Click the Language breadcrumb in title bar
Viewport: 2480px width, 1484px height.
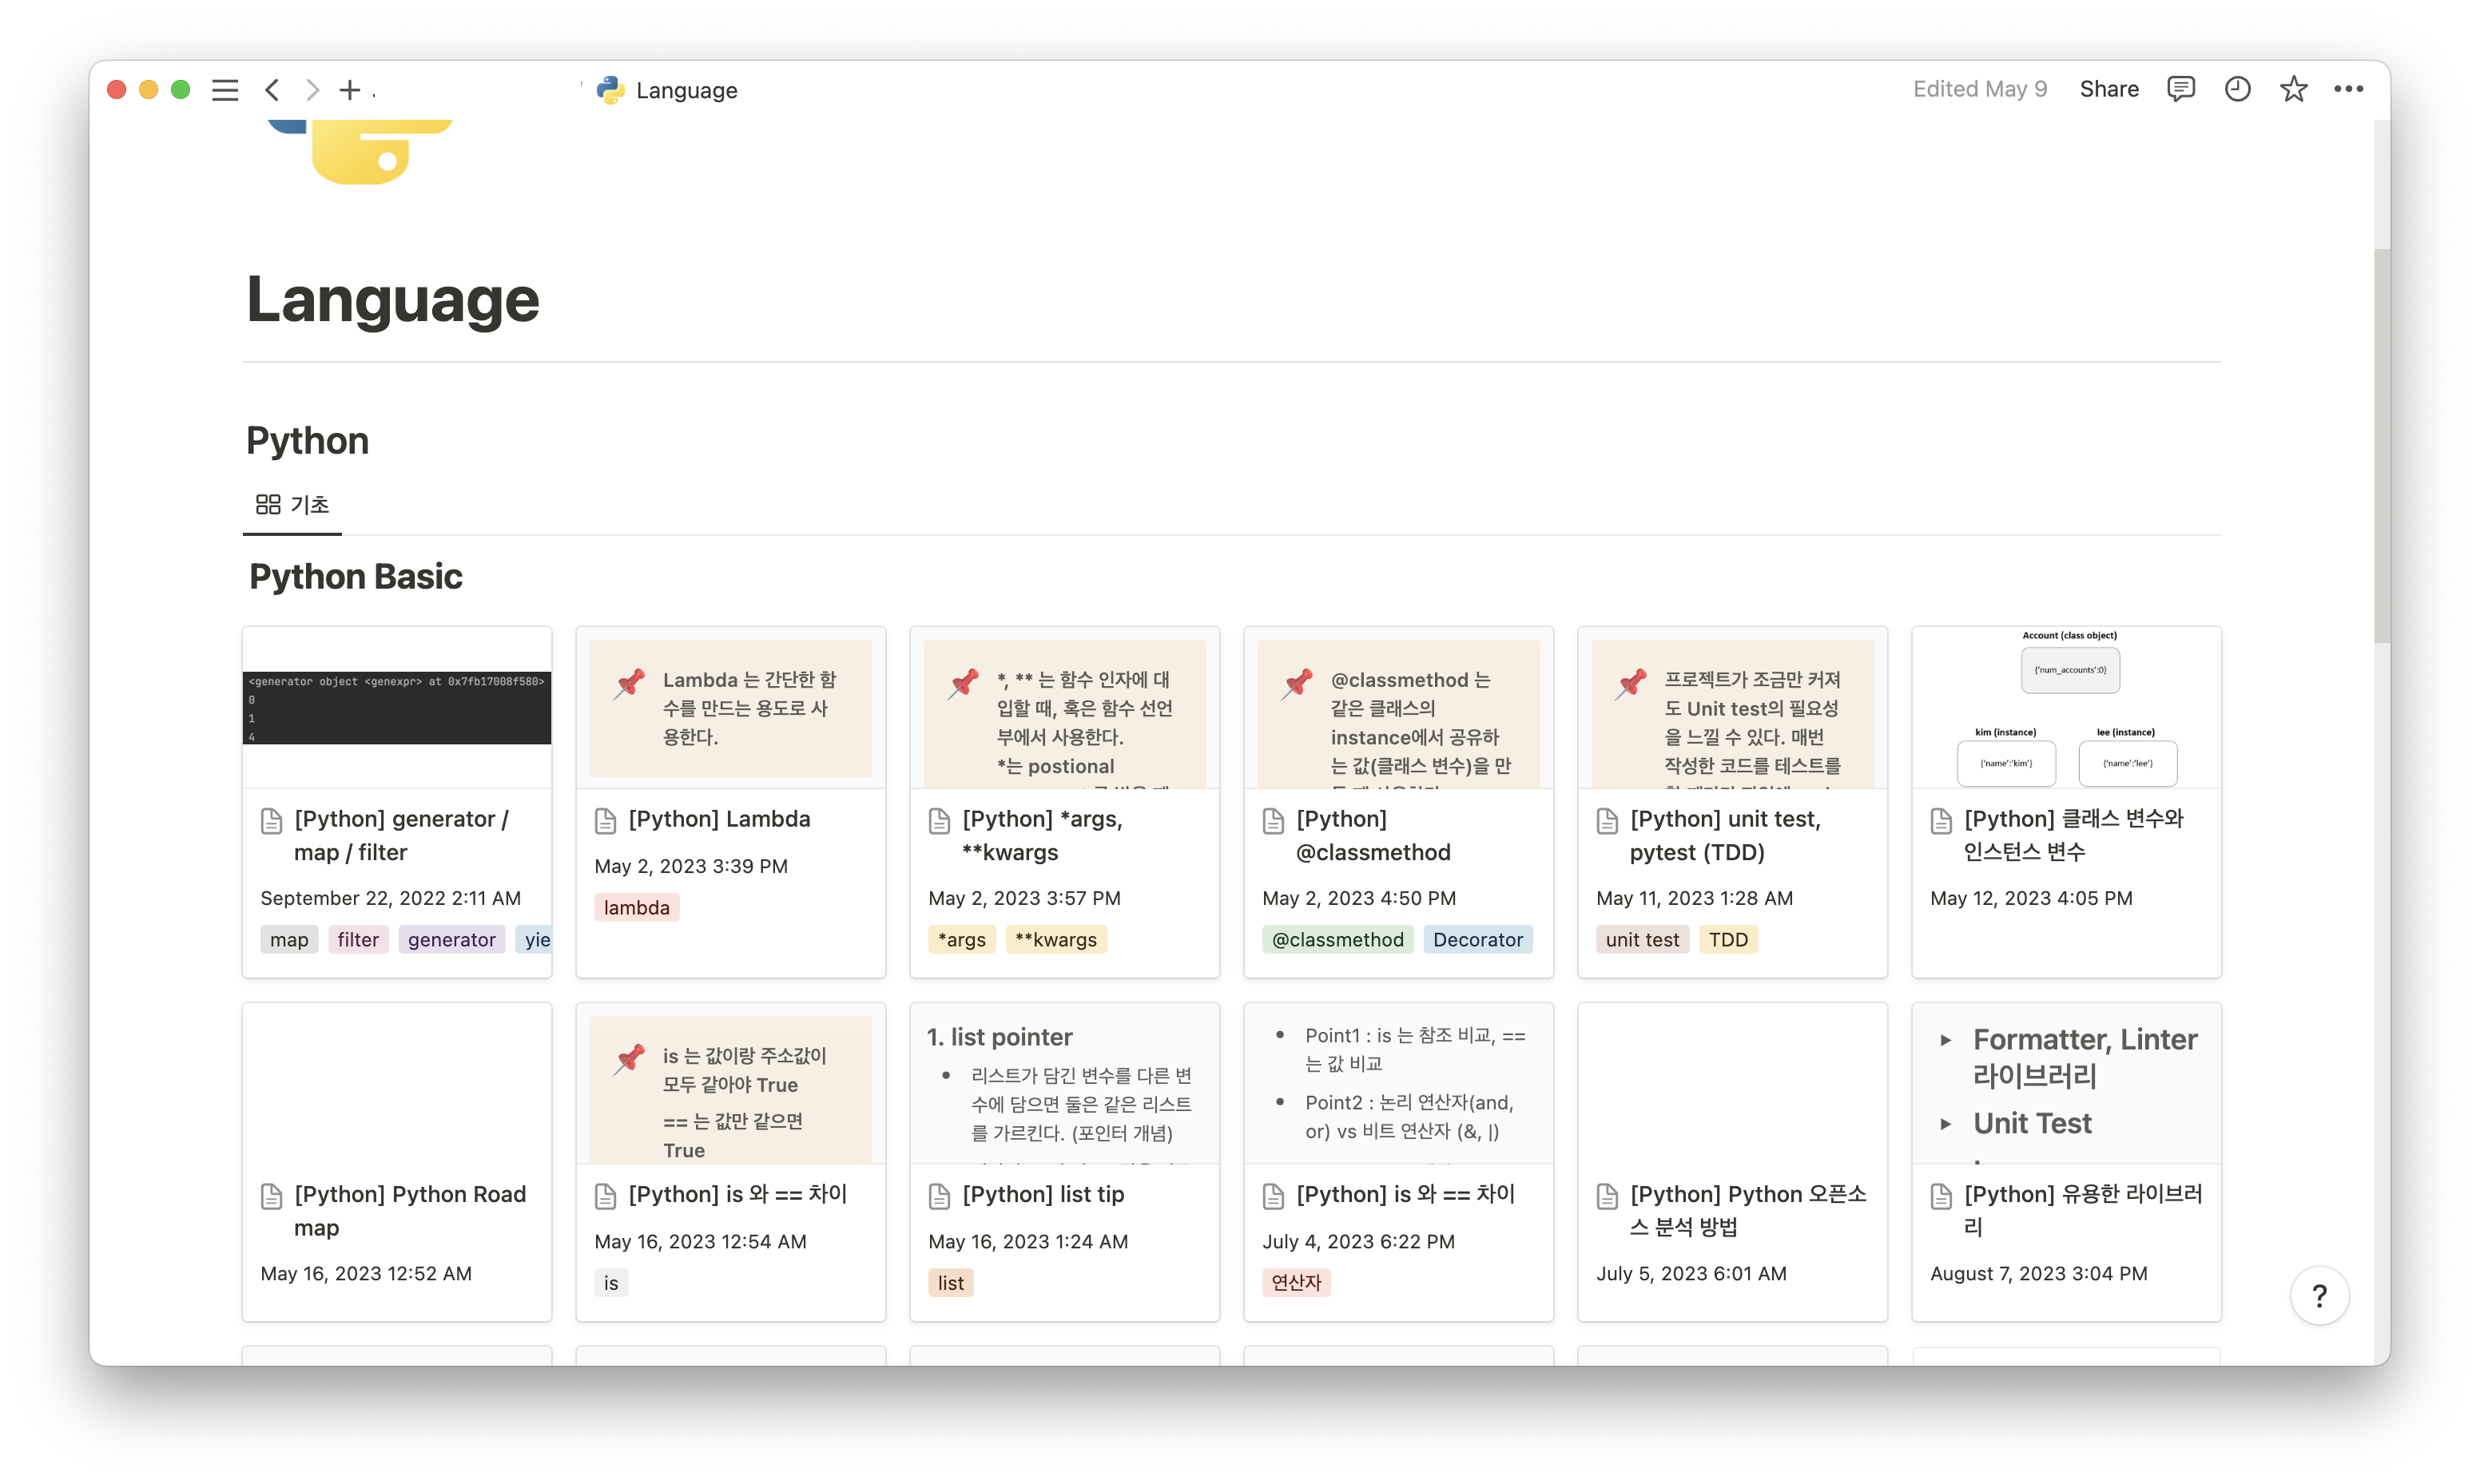(x=686, y=90)
